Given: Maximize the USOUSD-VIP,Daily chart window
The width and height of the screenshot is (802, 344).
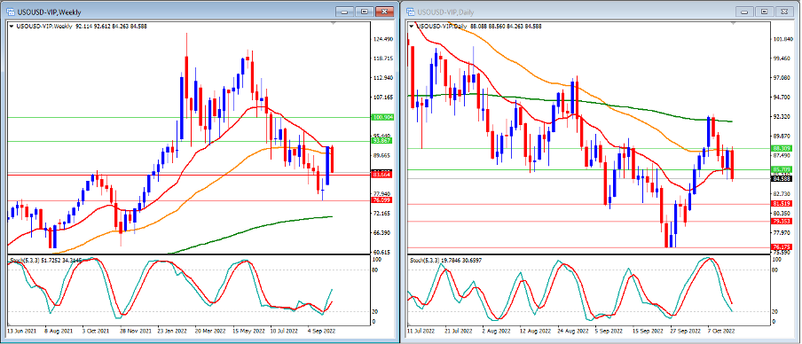Looking at the screenshot, I should [x=765, y=12].
